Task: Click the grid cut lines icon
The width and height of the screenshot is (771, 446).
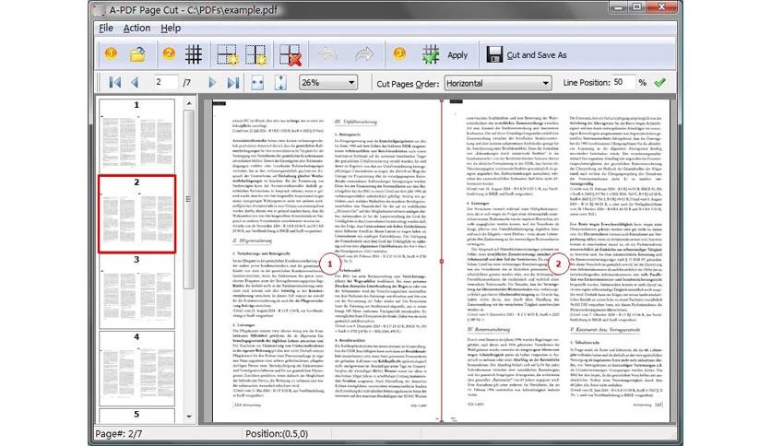Action: pos(194,54)
